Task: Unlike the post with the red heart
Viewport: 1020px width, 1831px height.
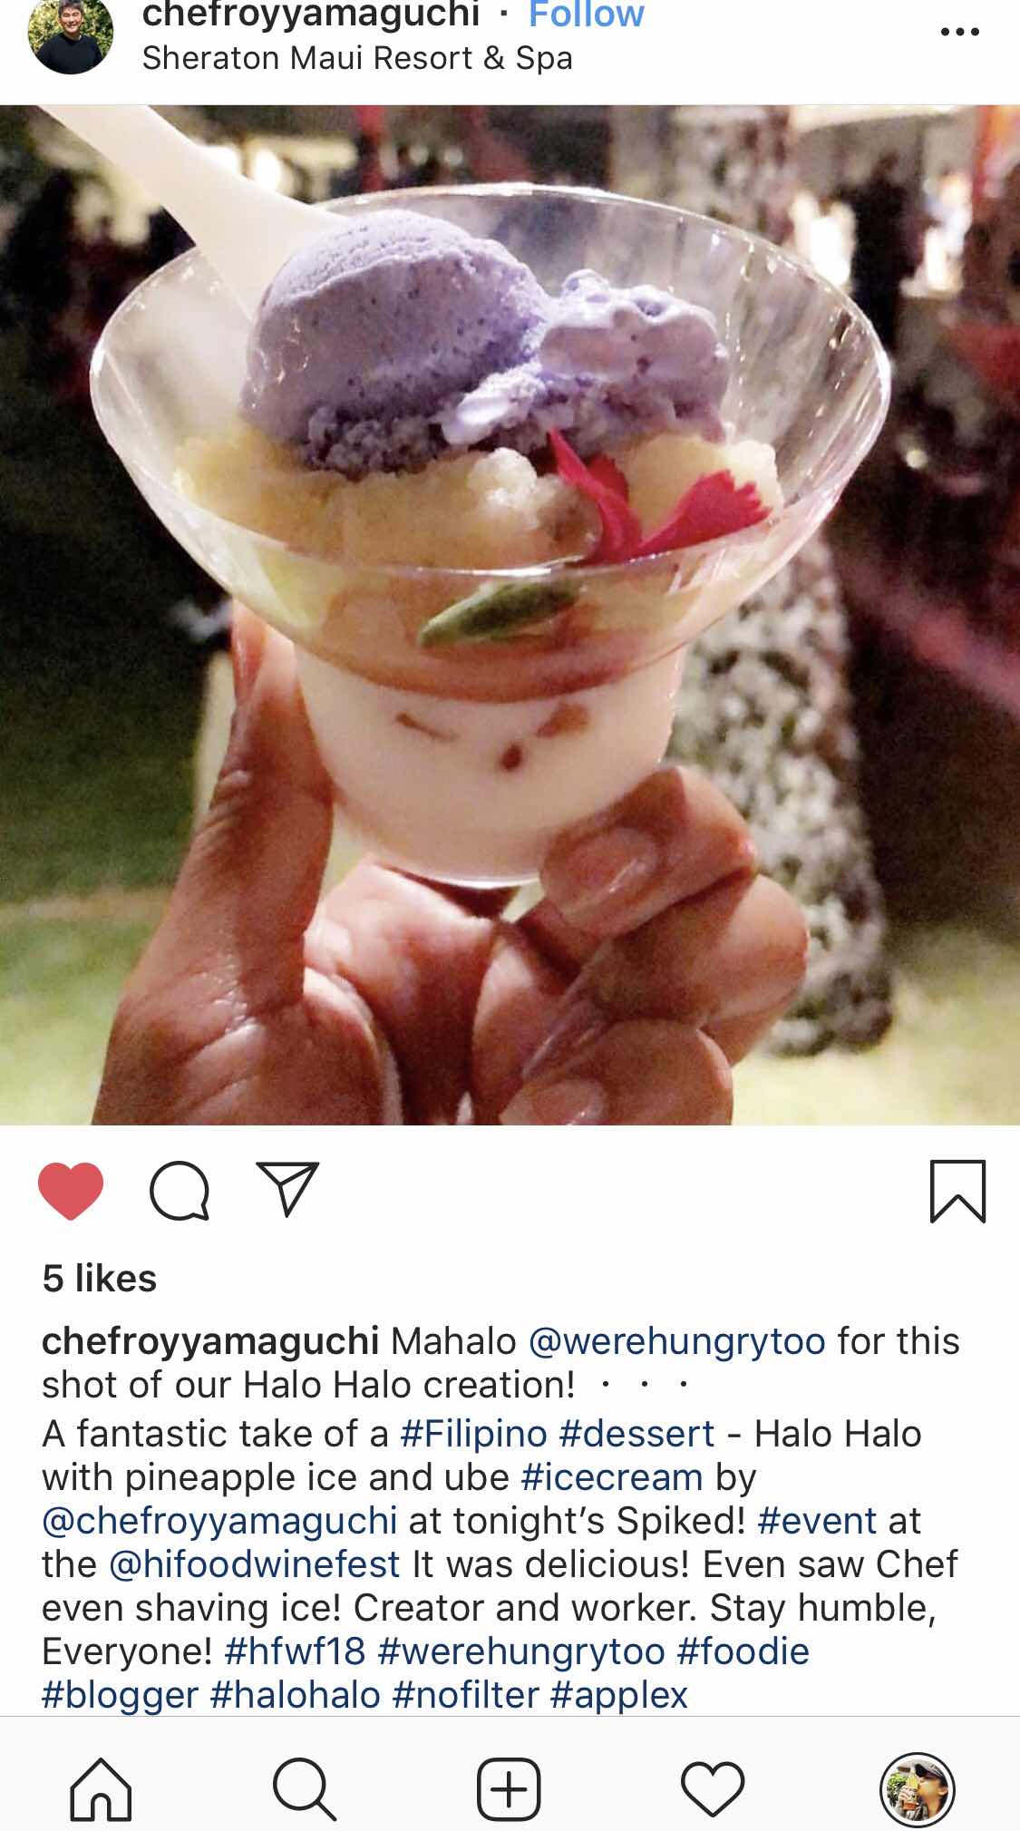Action: (x=71, y=1190)
